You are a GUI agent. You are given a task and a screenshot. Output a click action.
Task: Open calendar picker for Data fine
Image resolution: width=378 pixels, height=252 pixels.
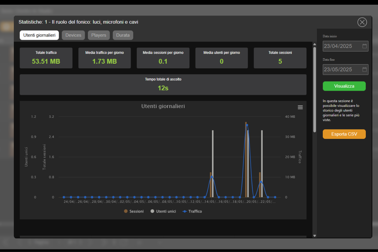364,69
